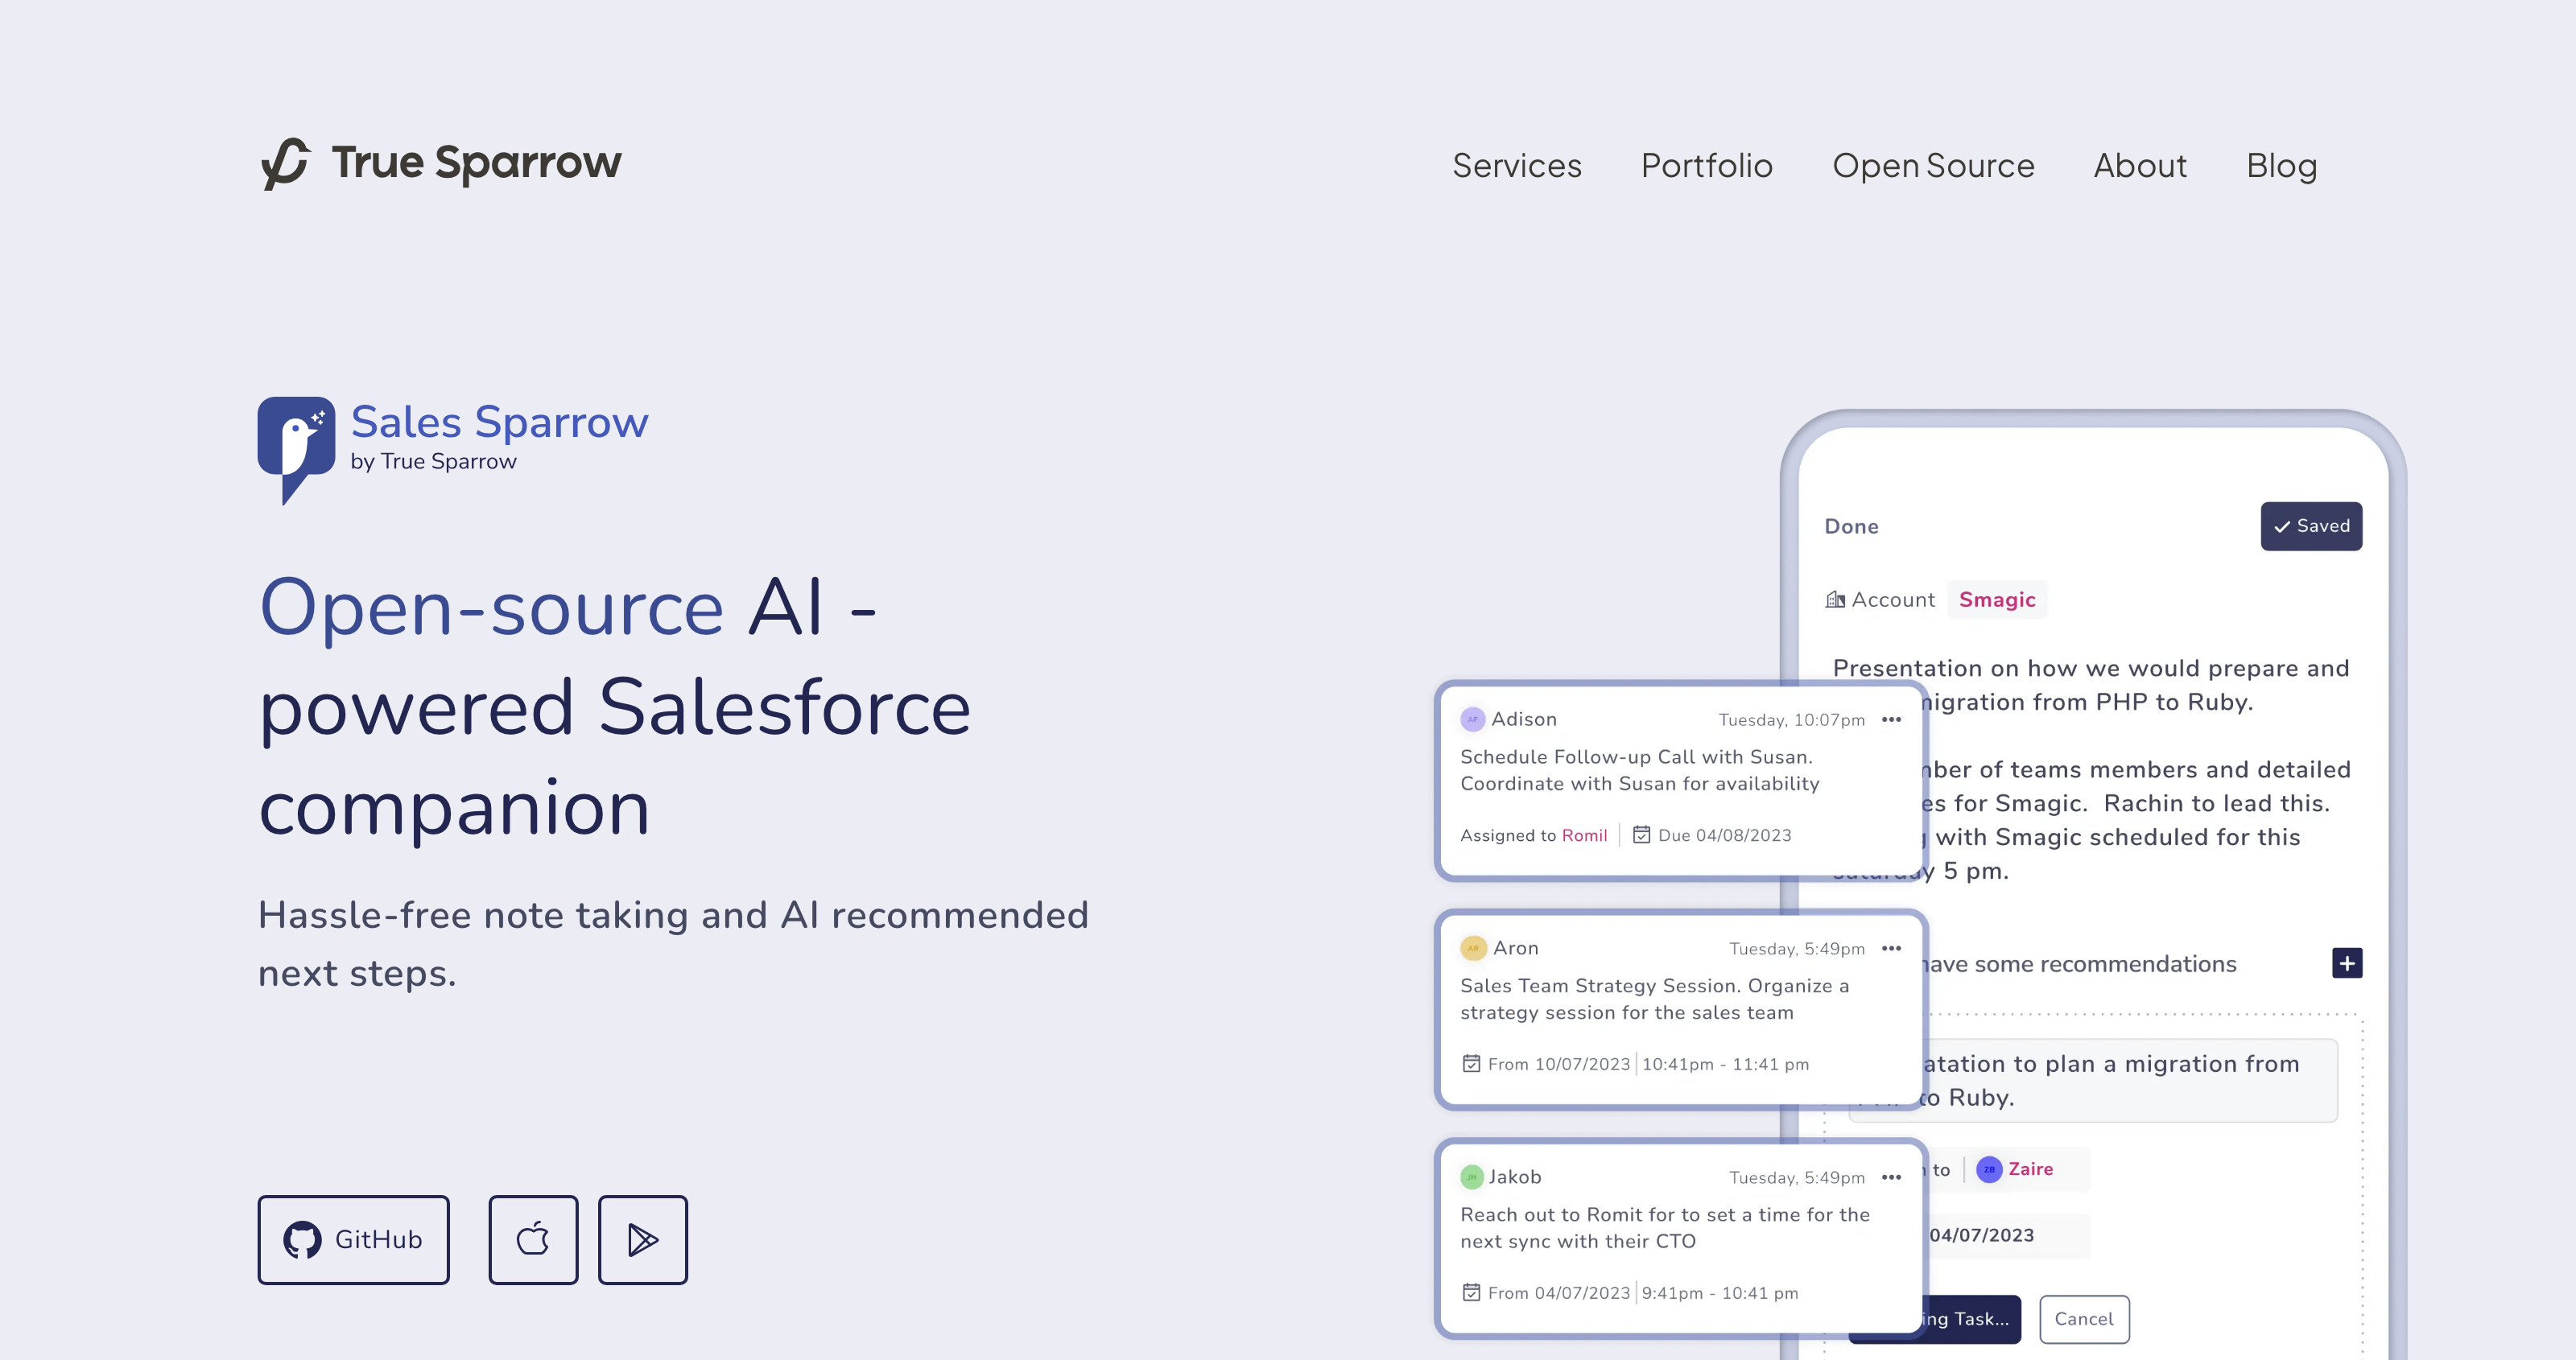
Task: Click the migration recommendation text box
Action: pos(2093,1081)
